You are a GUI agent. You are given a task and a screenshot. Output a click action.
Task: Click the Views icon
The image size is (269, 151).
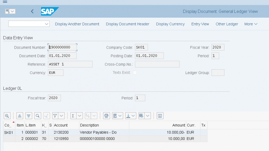click(115, 116)
